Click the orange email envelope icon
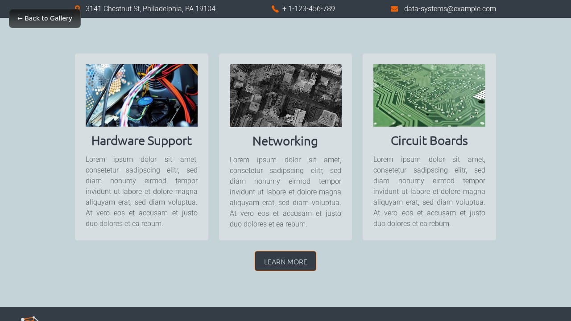571x321 pixels. (x=394, y=8)
